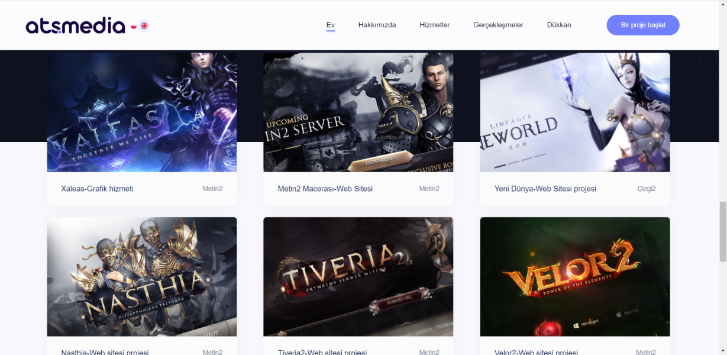
Task: Click the Xaleas-Grafik hizmeti title link
Action: coord(97,189)
